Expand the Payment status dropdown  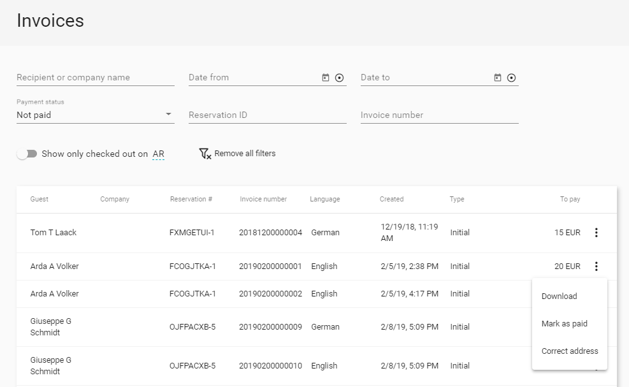[96, 115]
